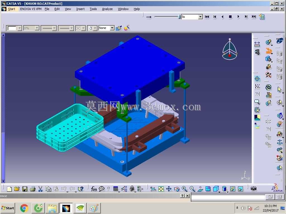Open the Formula f(x) editor
286x214 pixels.
[x=94, y=189]
